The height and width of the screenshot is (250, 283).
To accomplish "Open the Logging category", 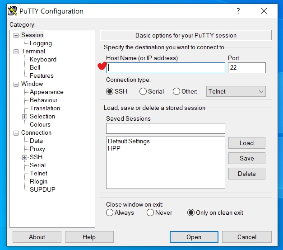I will click(41, 43).
